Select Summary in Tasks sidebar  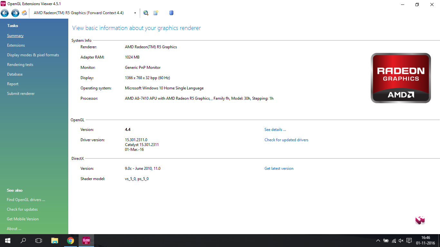(x=15, y=36)
